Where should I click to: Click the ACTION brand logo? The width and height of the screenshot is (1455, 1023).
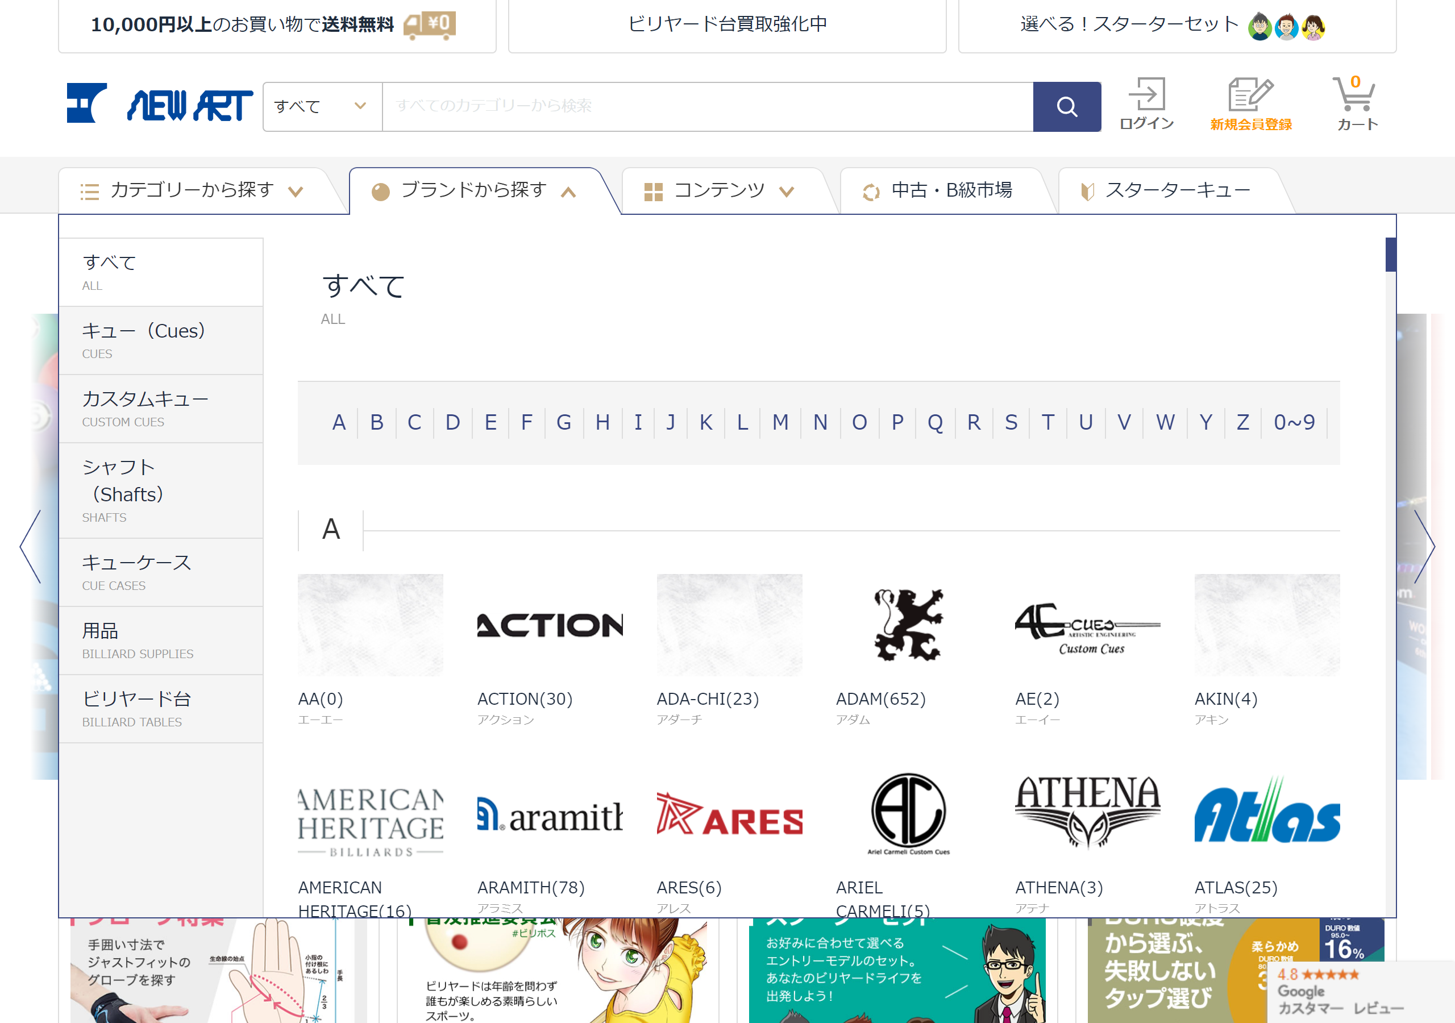[550, 625]
